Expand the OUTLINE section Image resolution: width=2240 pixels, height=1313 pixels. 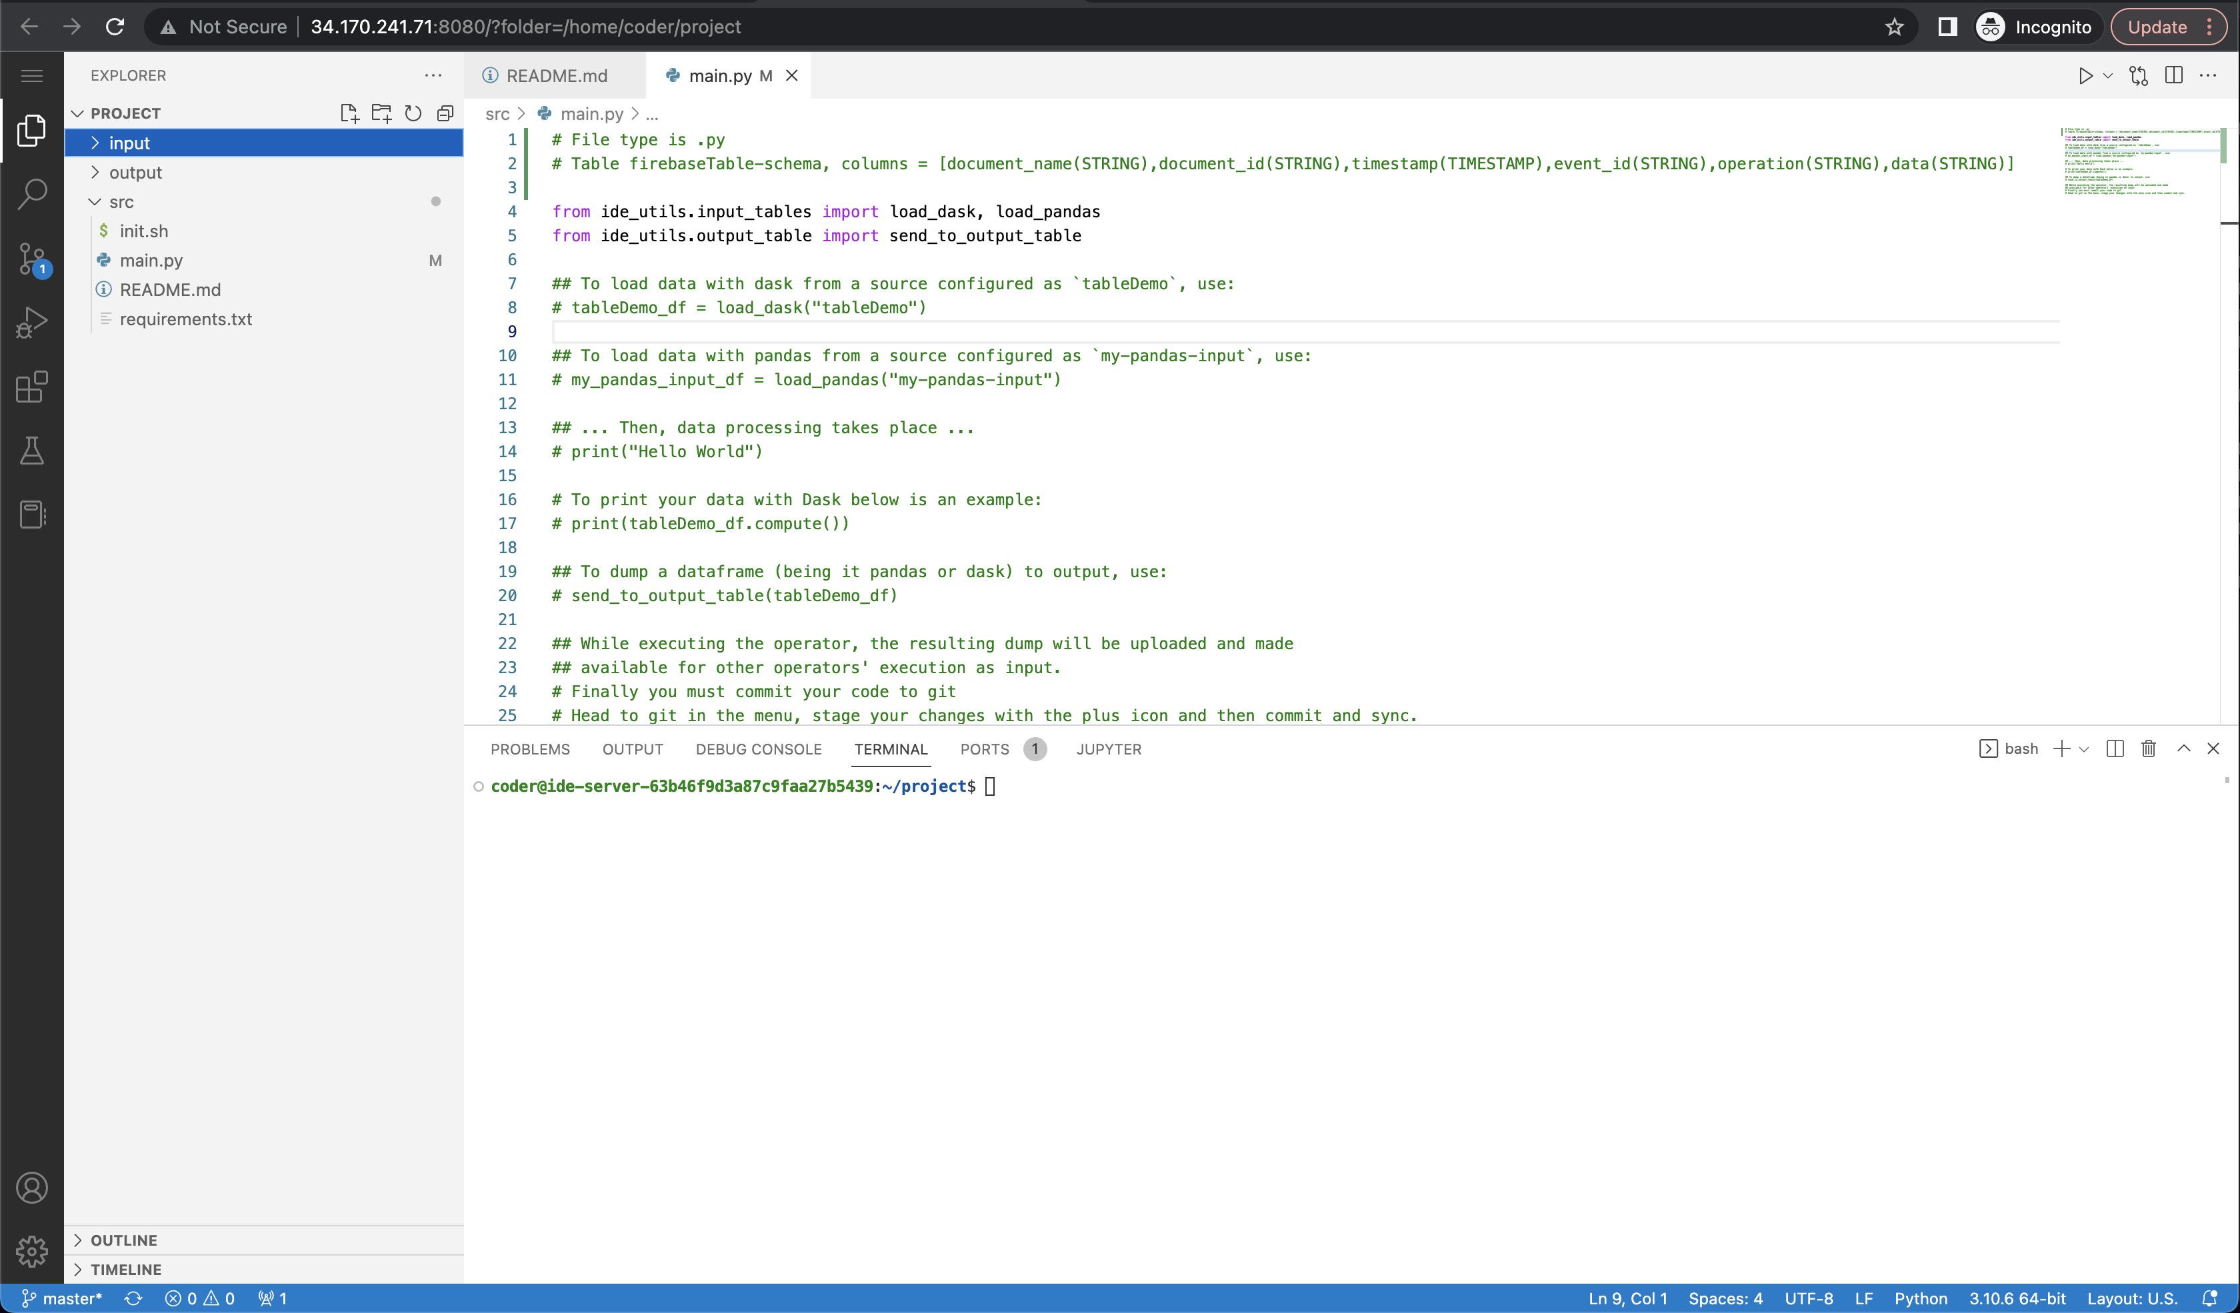[x=264, y=1240]
